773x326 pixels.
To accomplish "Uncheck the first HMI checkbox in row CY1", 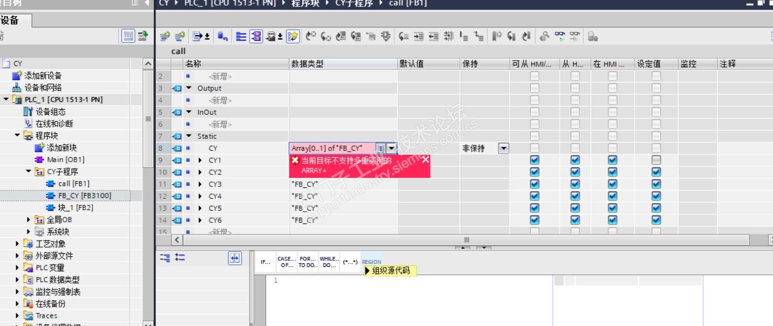I will point(534,160).
